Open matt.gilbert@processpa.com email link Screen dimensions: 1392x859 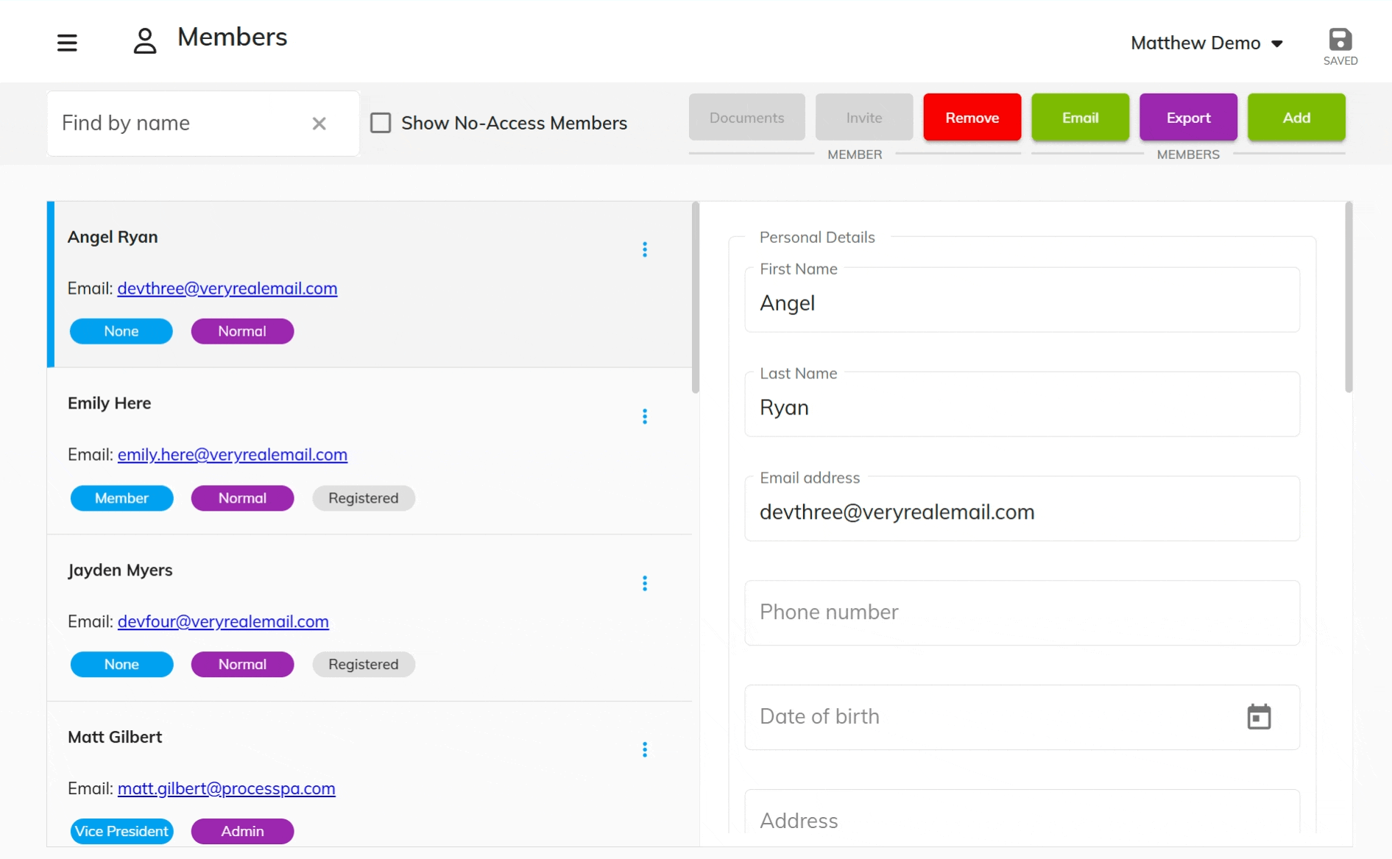pos(226,788)
